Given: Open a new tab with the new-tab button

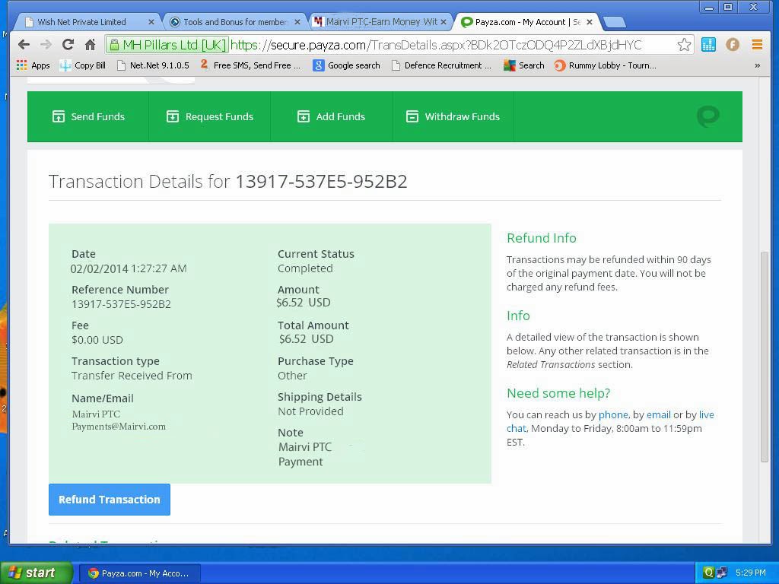Looking at the screenshot, I should click(x=615, y=22).
